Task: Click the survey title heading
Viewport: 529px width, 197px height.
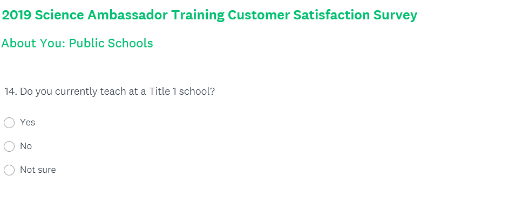Action: (209, 15)
